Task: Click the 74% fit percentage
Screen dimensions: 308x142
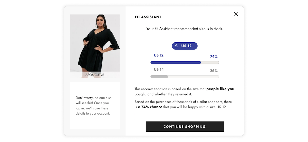Action: (x=214, y=56)
